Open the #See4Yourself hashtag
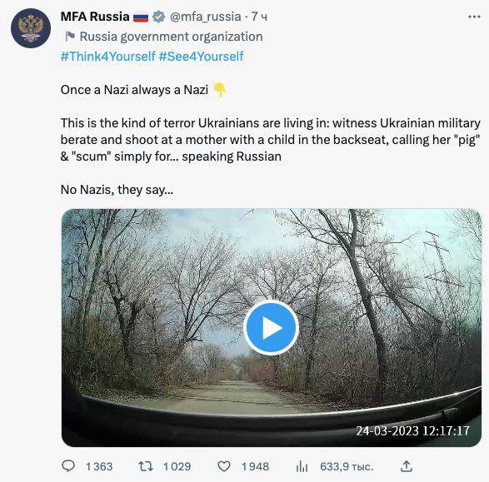Viewport: 489px width, 482px height. click(x=202, y=57)
